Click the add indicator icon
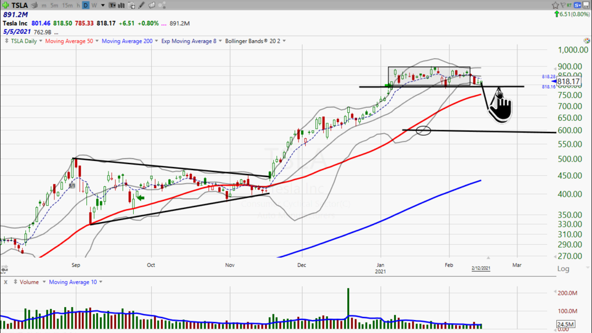The height and width of the screenshot is (333, 592). pos(131,6)
